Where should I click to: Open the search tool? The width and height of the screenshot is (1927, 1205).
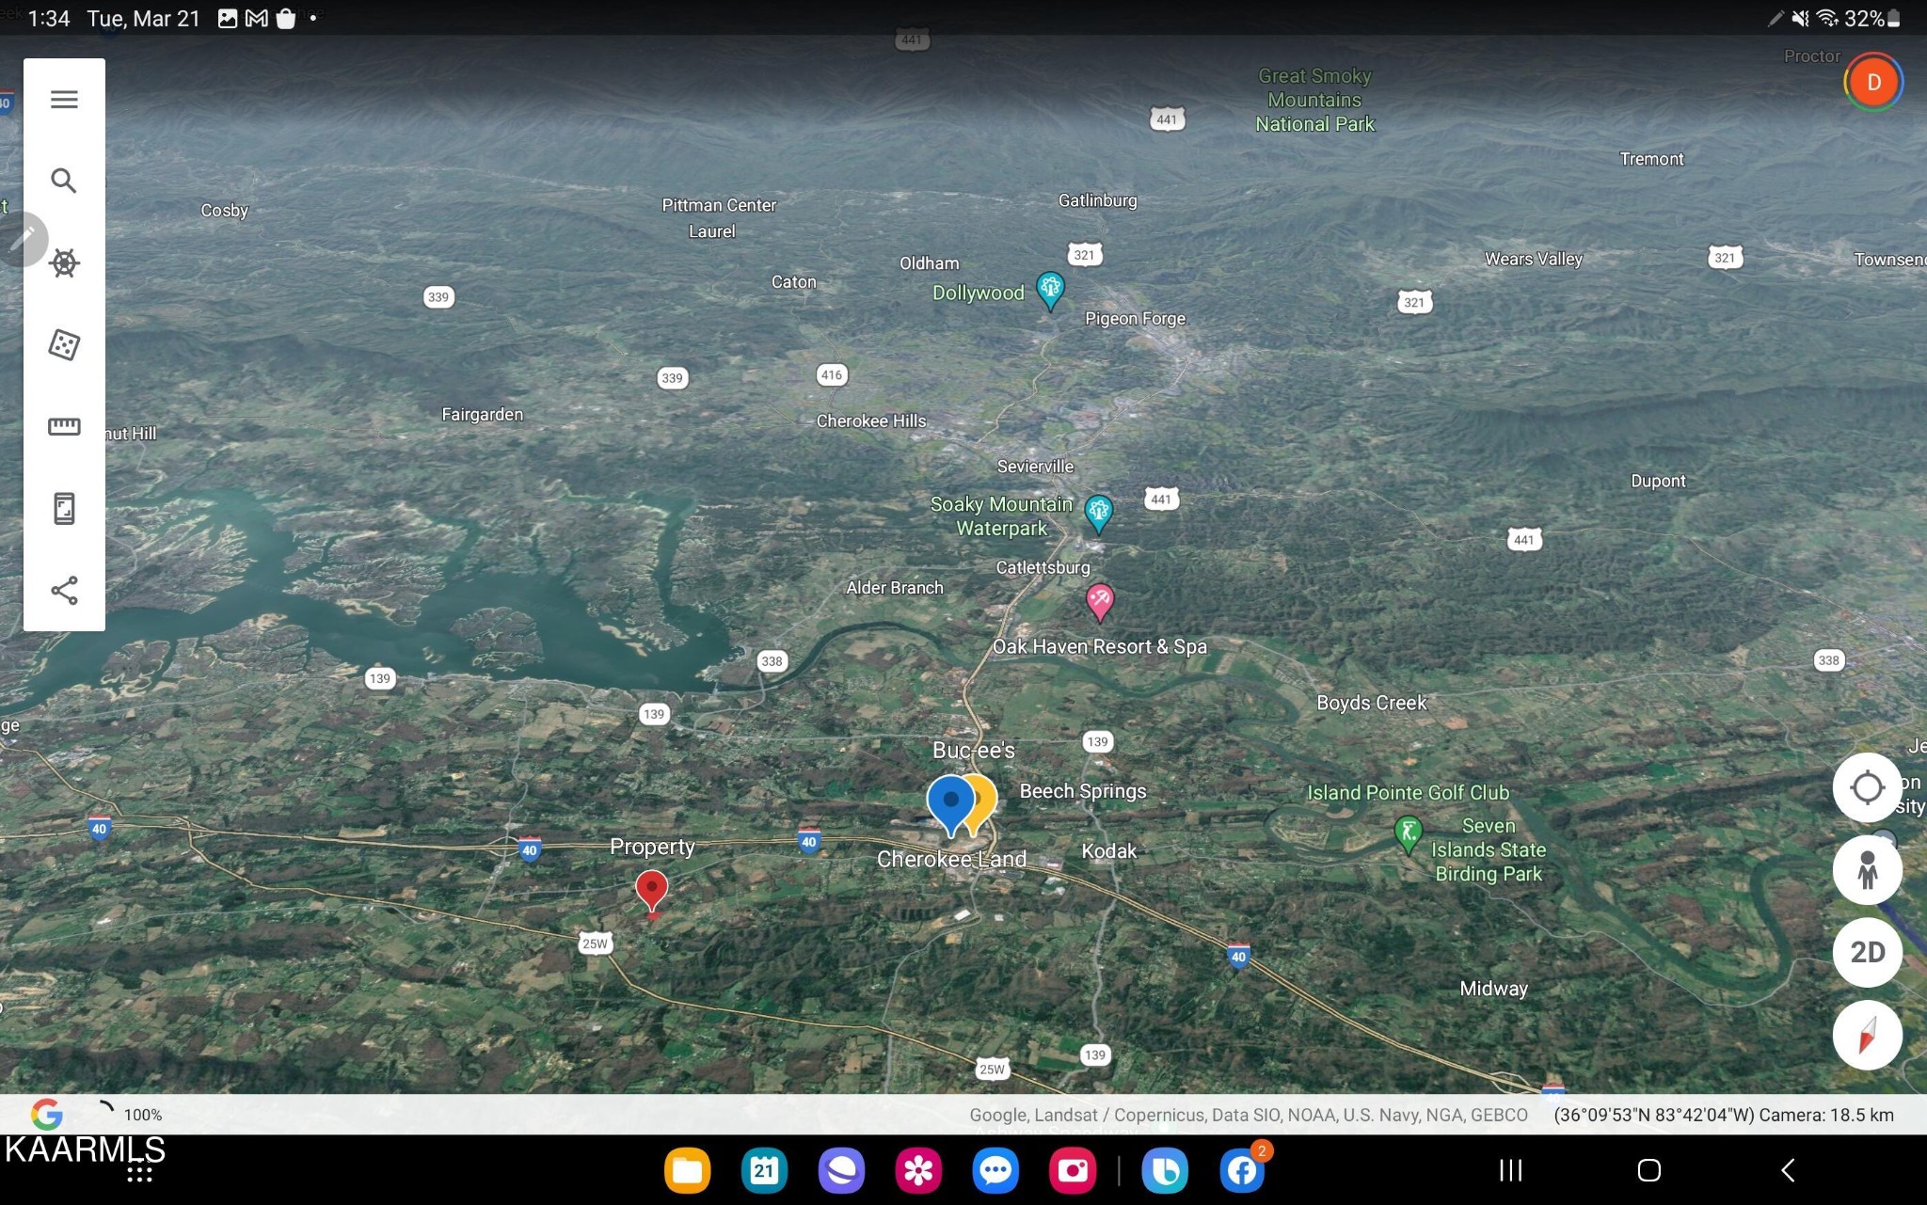(64, 181)
